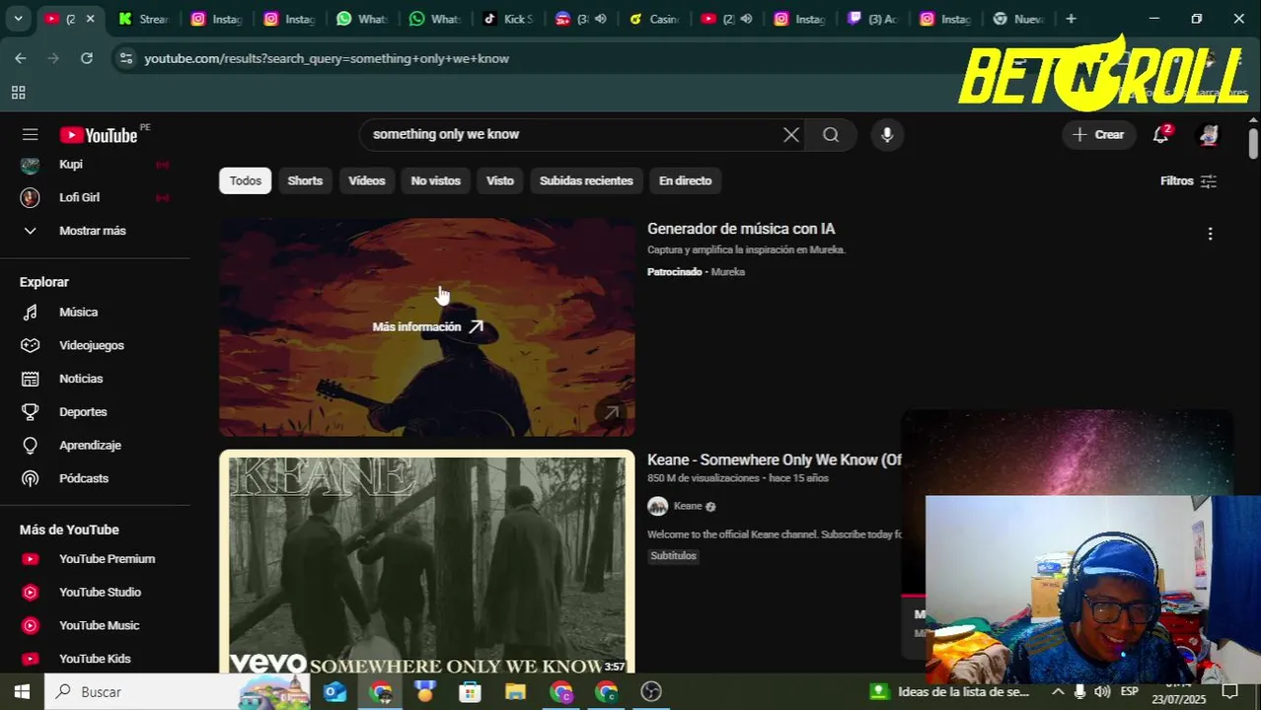Open site information icon in address bar
Viewport: 1261px width, 710px height.
125,58
